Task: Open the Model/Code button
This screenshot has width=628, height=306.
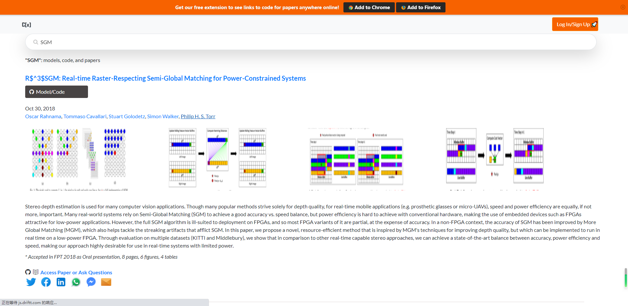Action: (x=57, y=92)
